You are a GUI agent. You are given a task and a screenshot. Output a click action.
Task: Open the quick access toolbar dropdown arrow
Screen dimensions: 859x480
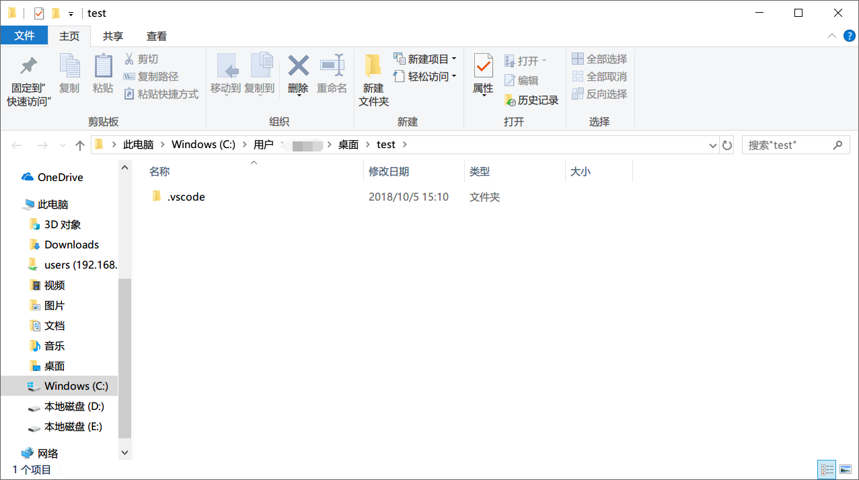coord(71,13)
